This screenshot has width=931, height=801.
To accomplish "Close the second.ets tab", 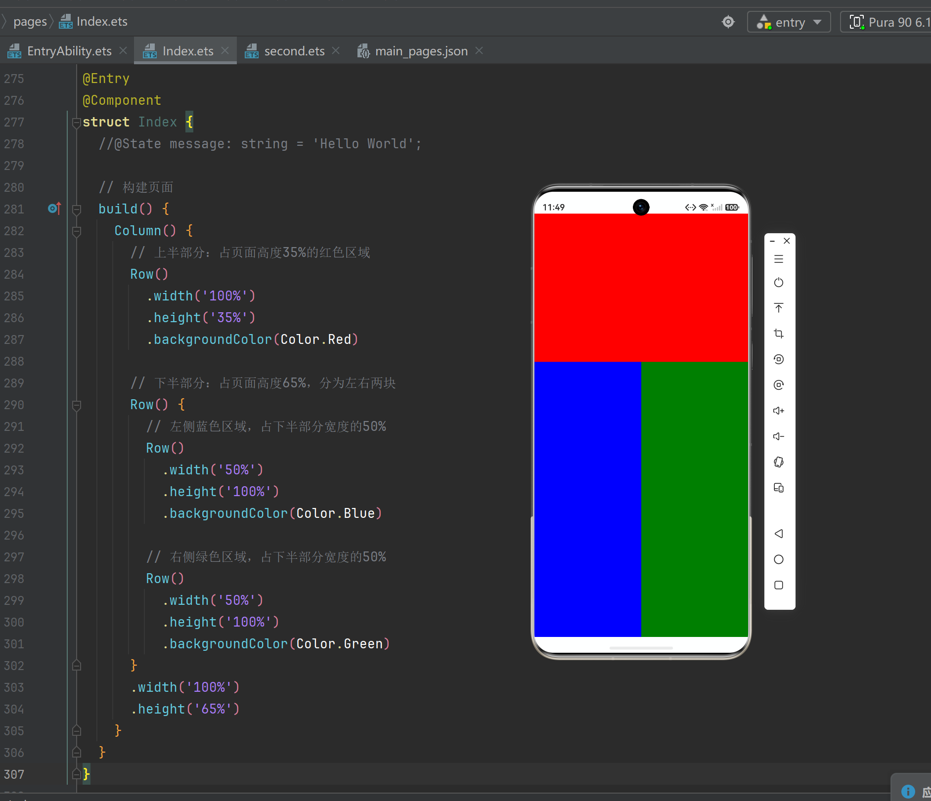I will [x=336, y=50].
